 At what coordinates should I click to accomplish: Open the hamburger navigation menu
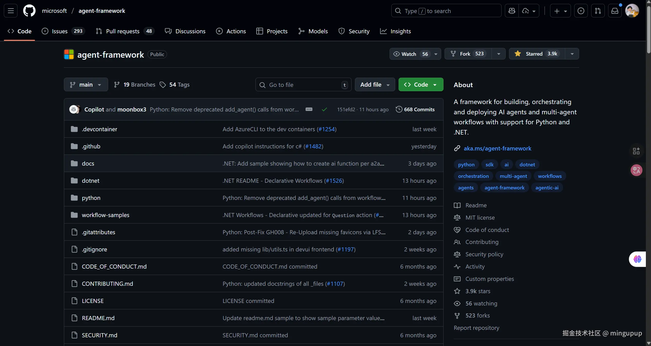(x=11, y=11)
